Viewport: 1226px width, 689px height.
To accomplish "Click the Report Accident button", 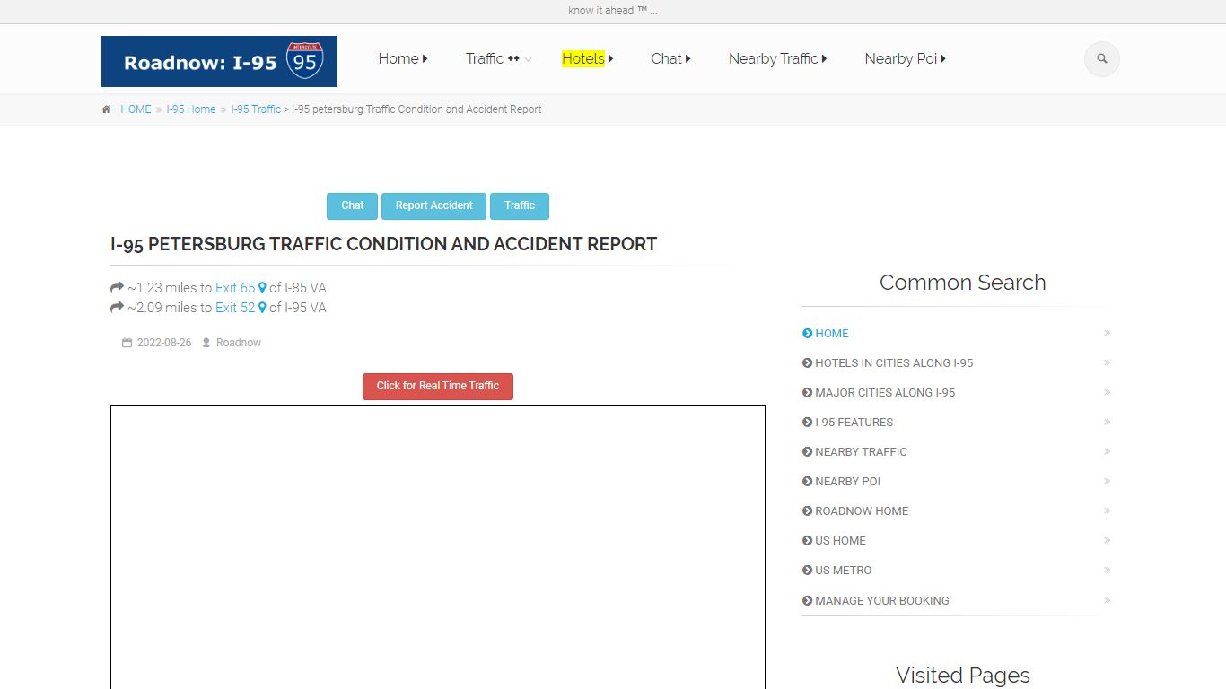I will [433, 206].
